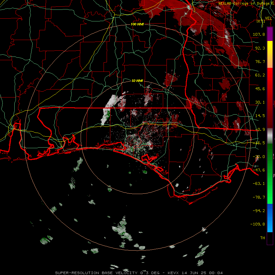Click the SUPER-RESOLUTION BASE VELOCITY caption text
The width and height of the screenshot is (275, 275).
click(96, 273)
